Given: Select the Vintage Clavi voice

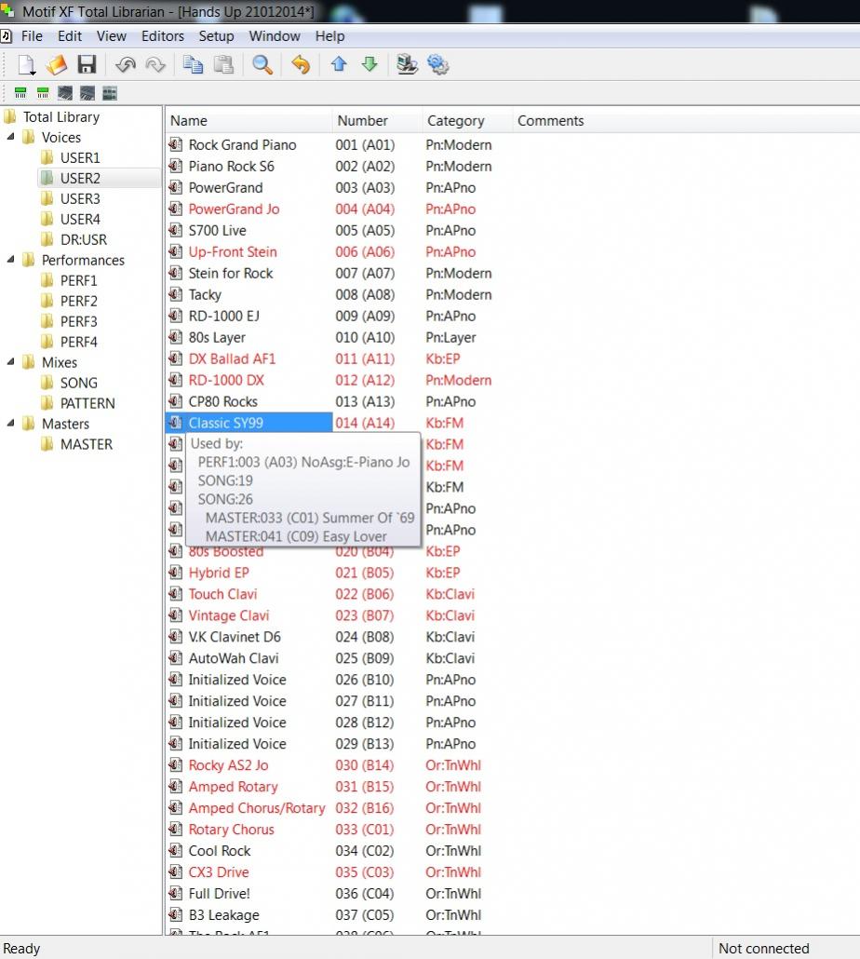Looking at the screenshot, I should tap(229, 615).
